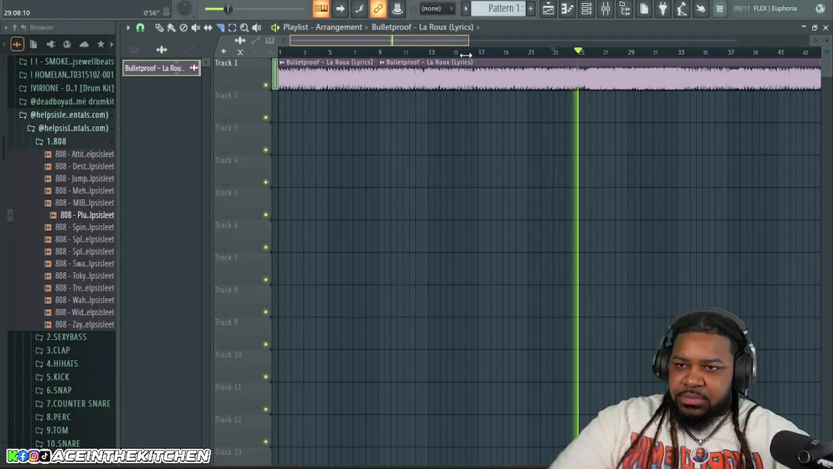Go up one level in Browser
833x469 pixels.
tap(14, 27)
